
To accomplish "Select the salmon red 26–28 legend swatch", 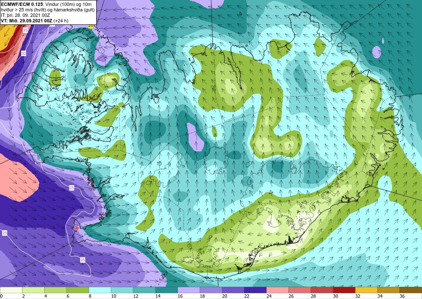I will [300, 290].
